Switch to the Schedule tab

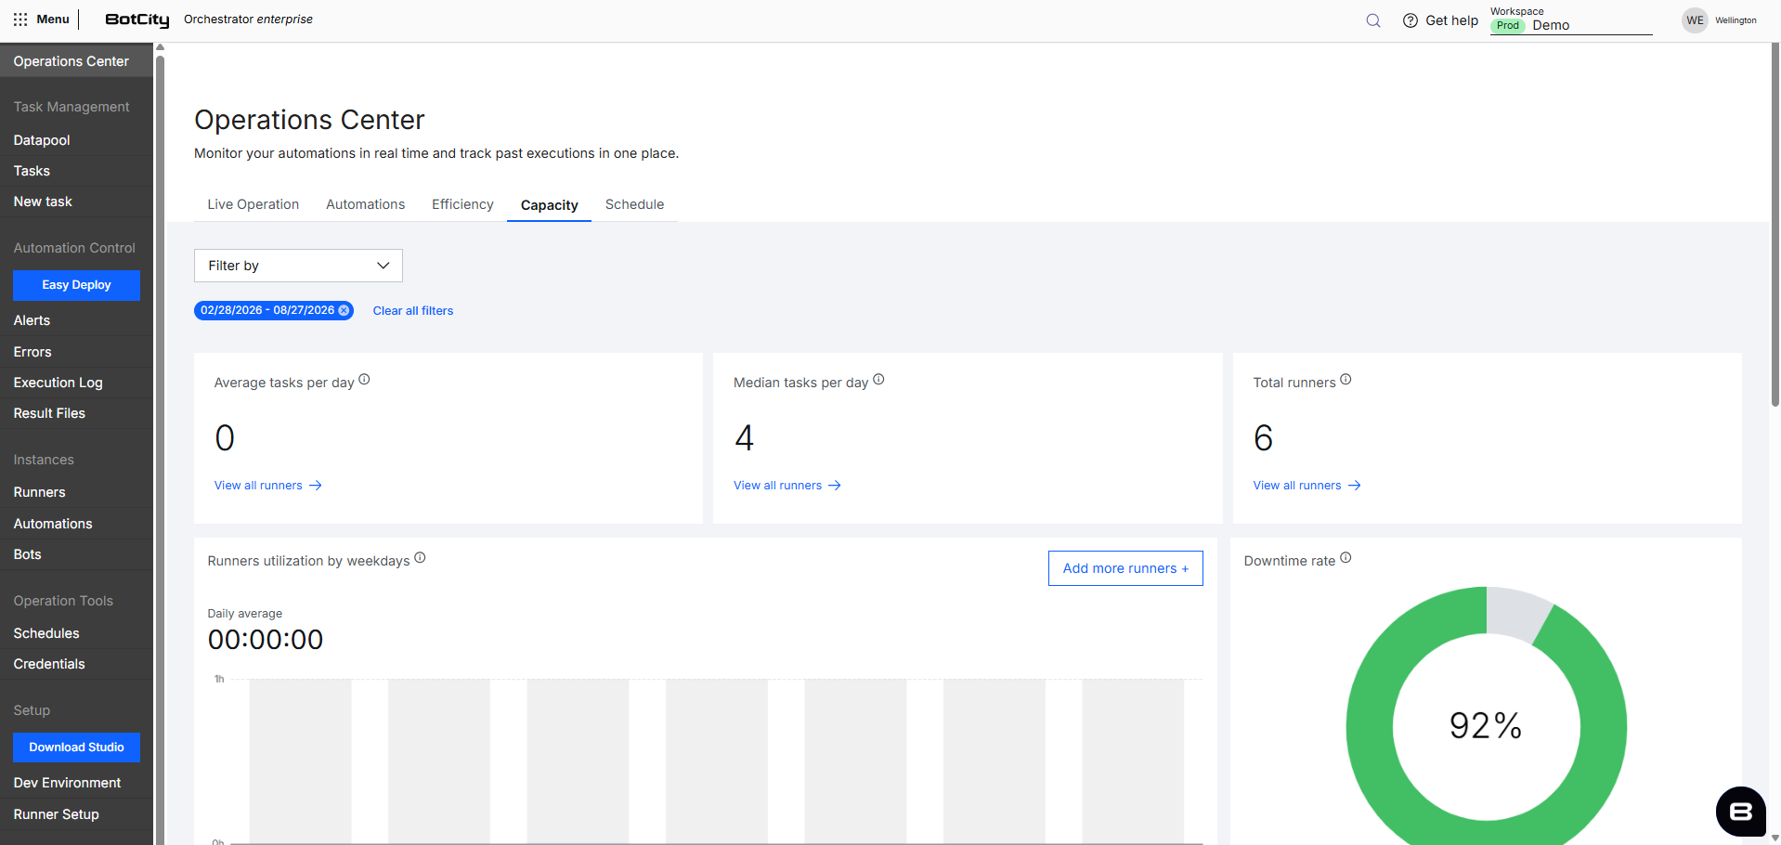[634, 204]
